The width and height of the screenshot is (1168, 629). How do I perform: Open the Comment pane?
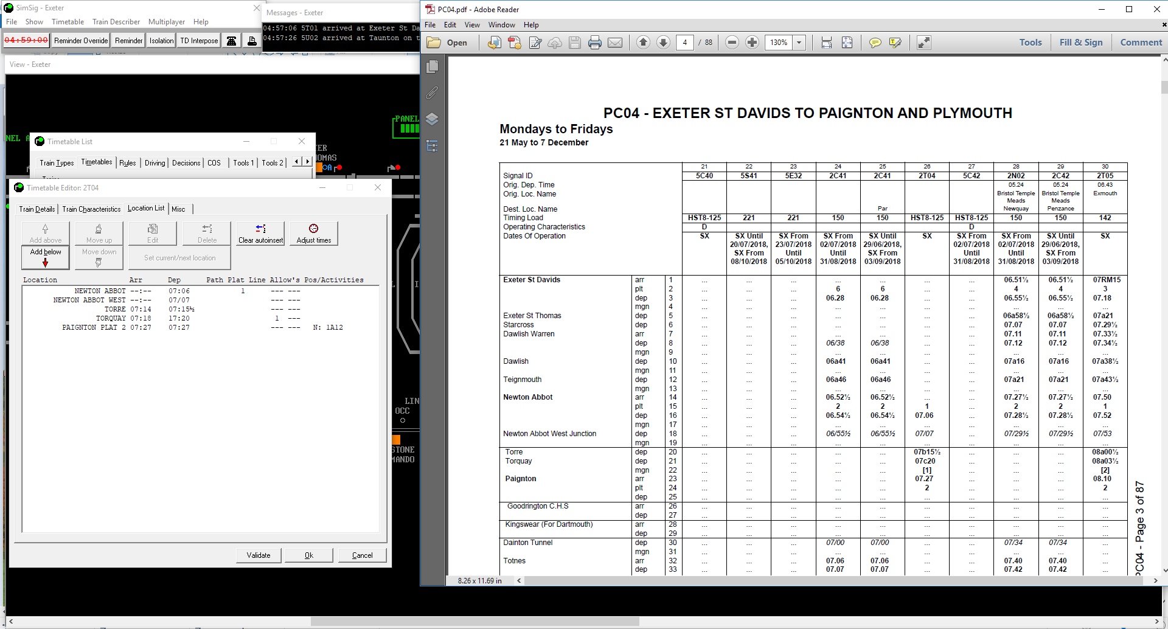(x=1141, y=43)
